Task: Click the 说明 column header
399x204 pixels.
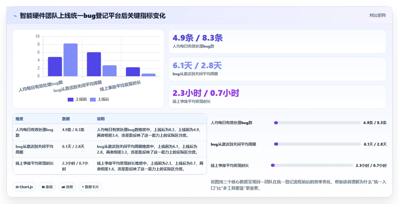Action: (x=101, y=119)
